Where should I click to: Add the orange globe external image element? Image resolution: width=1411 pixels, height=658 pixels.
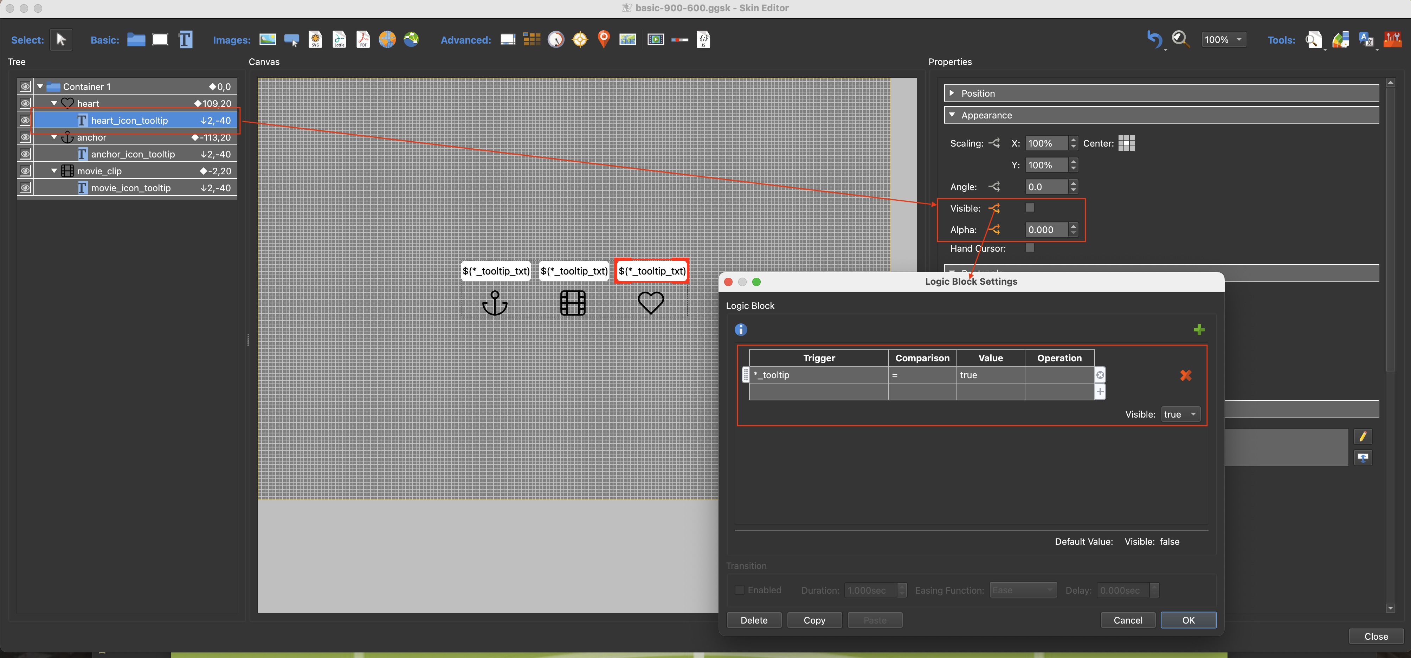[x=387, y=39]
